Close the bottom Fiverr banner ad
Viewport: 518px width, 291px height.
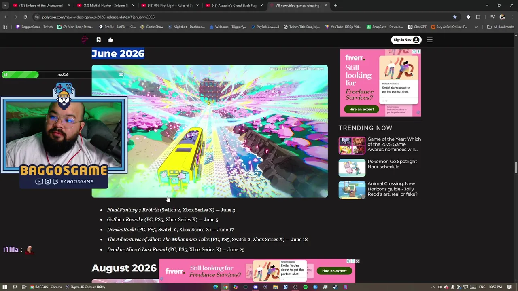[x=357, y=261]
